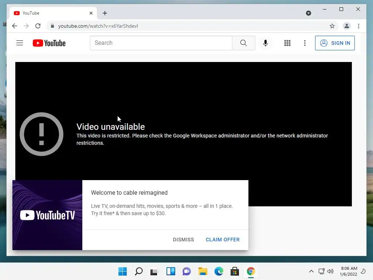Click the 'Video unavailable' heading
The width and height of the screenshot is (373, 280).
point(111,127)
